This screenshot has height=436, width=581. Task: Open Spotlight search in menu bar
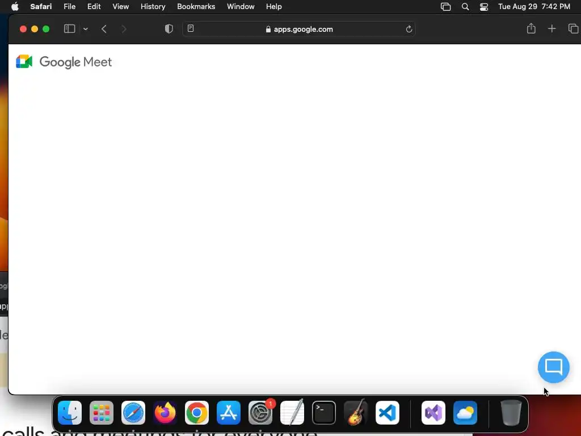[465, 7]
